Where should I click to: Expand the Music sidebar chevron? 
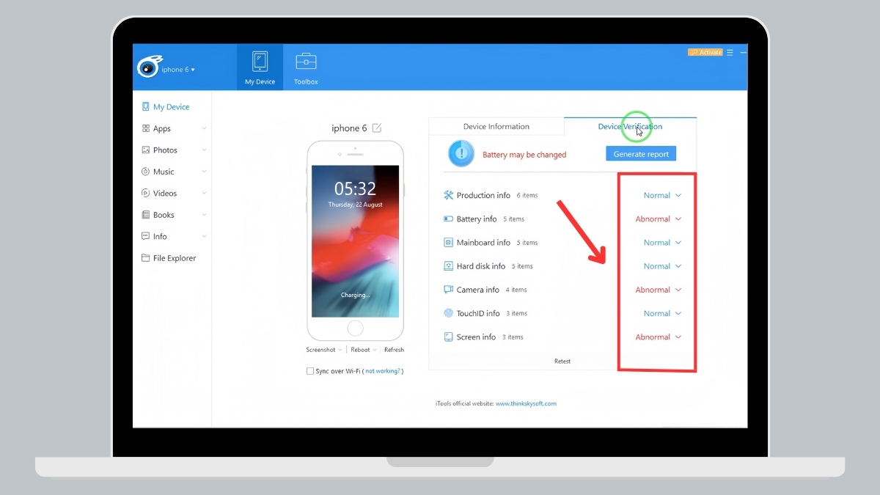(204, 172)
